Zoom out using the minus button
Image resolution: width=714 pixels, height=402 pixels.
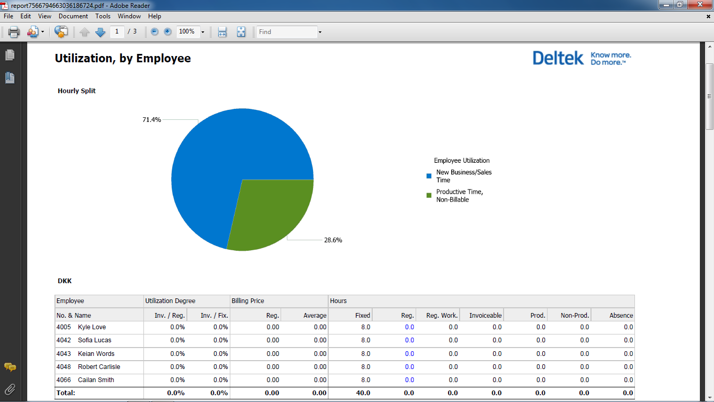pyautogui.click(x=154, y=32)
